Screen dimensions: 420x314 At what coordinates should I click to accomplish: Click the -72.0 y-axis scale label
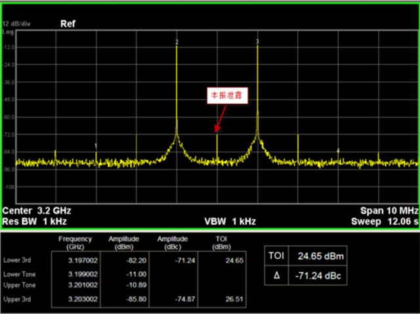tap(9, 135)
